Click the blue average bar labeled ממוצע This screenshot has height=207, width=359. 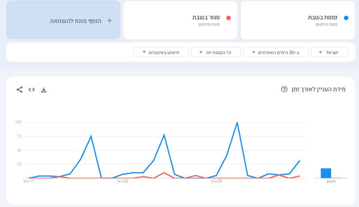(x=326, y=173)
